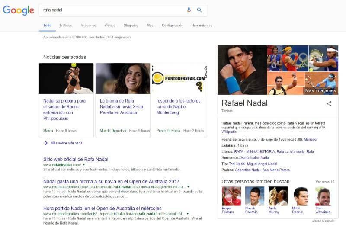Select Stan Wawrinka thumbnail
Screen dimensions: 346x231
tap(325, 196)
